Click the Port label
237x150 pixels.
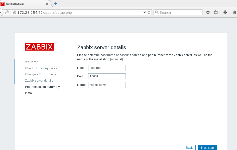pyautogui.click(x=80, y=76)
